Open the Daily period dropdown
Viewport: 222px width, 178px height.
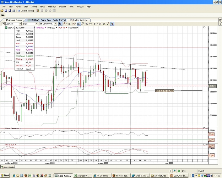tap(36, 24)
